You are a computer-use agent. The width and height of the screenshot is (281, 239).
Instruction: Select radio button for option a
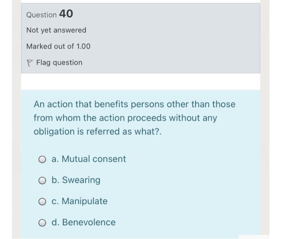pos(43,160)
